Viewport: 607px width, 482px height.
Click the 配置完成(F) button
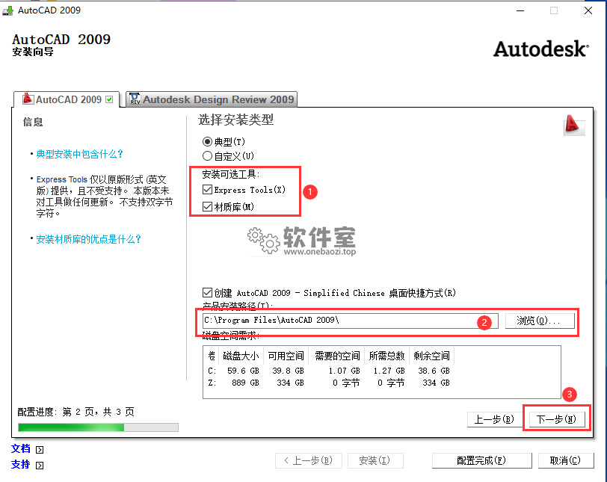pyautogui.click(x=481, y=460)
